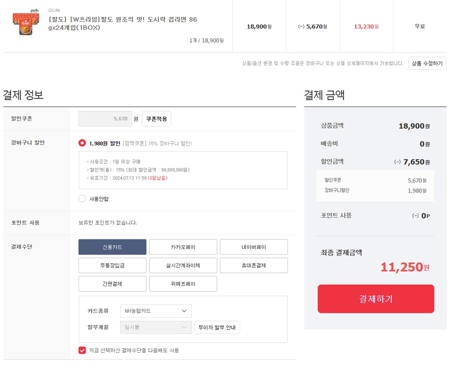458x367 pixels.
Task: Click the 결제 정보 heading
Action: [x=23, y=95]
